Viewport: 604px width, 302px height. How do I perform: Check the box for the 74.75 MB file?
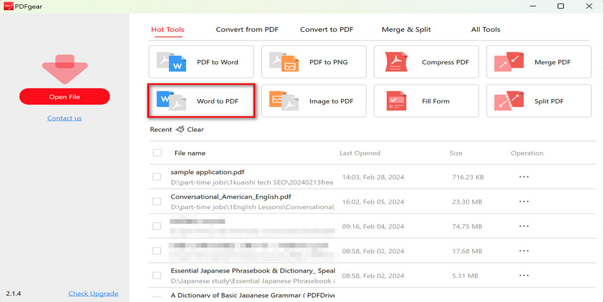pos(156,226)
